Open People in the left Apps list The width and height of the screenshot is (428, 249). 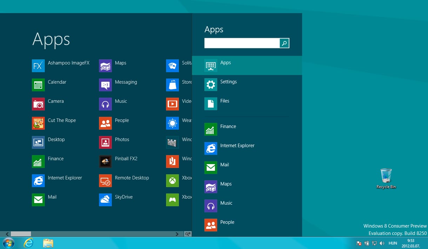click(x=114, y=123)
